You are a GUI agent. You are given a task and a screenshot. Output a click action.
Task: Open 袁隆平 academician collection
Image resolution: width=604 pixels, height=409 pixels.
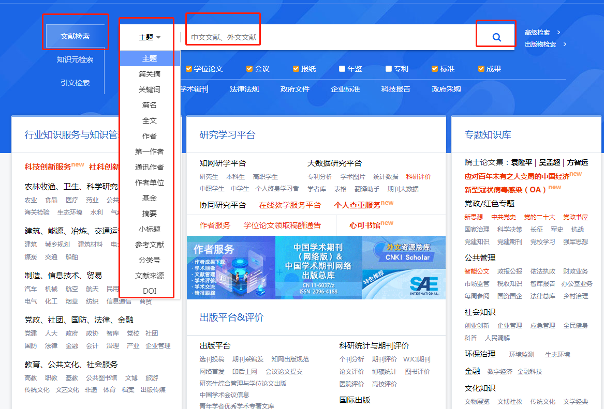point(522,163)
